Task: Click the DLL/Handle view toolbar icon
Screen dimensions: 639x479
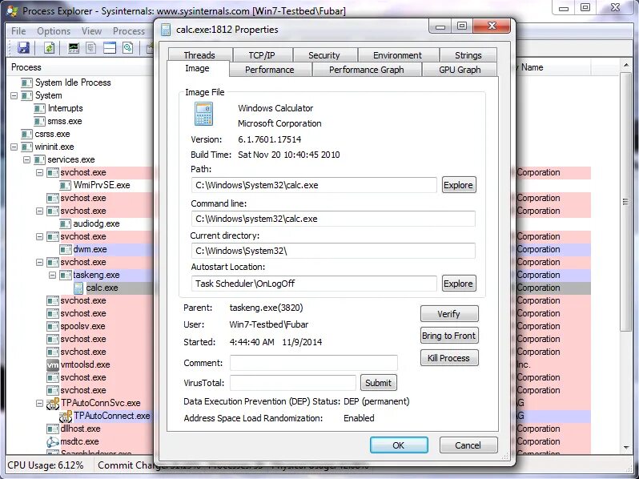Action: (x=128, y=48)
